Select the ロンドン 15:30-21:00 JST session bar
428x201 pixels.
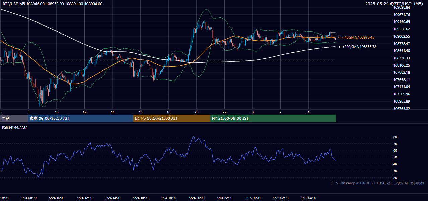171,118
